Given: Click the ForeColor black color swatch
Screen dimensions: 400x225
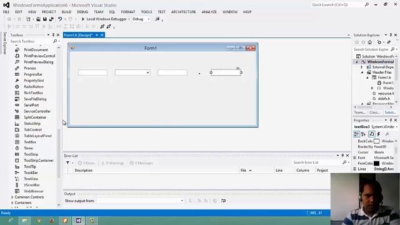Looking at the screenshot, I should tap(376, 164).
